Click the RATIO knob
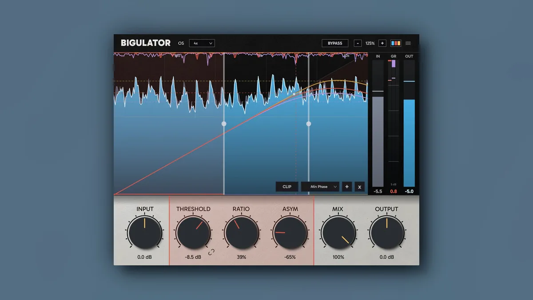533x300 pixels. tap(241, 233)
